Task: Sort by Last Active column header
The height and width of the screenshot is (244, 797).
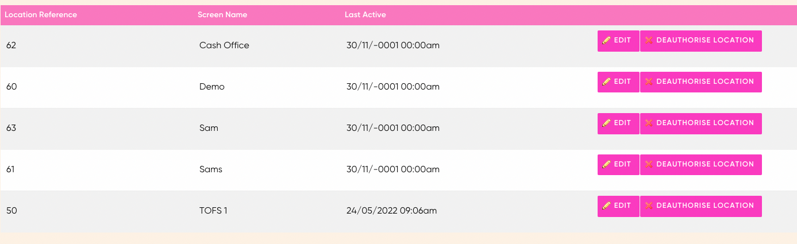Action: pyautogui.click(x=365, y=15)
